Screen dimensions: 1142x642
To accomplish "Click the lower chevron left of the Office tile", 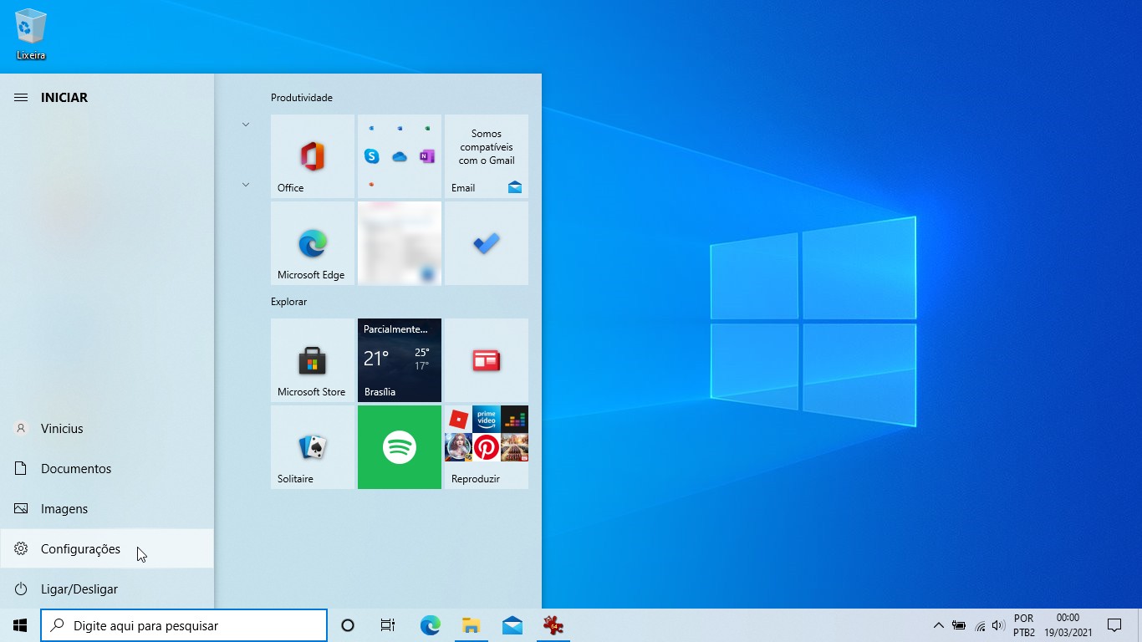I will coord(246,185).
